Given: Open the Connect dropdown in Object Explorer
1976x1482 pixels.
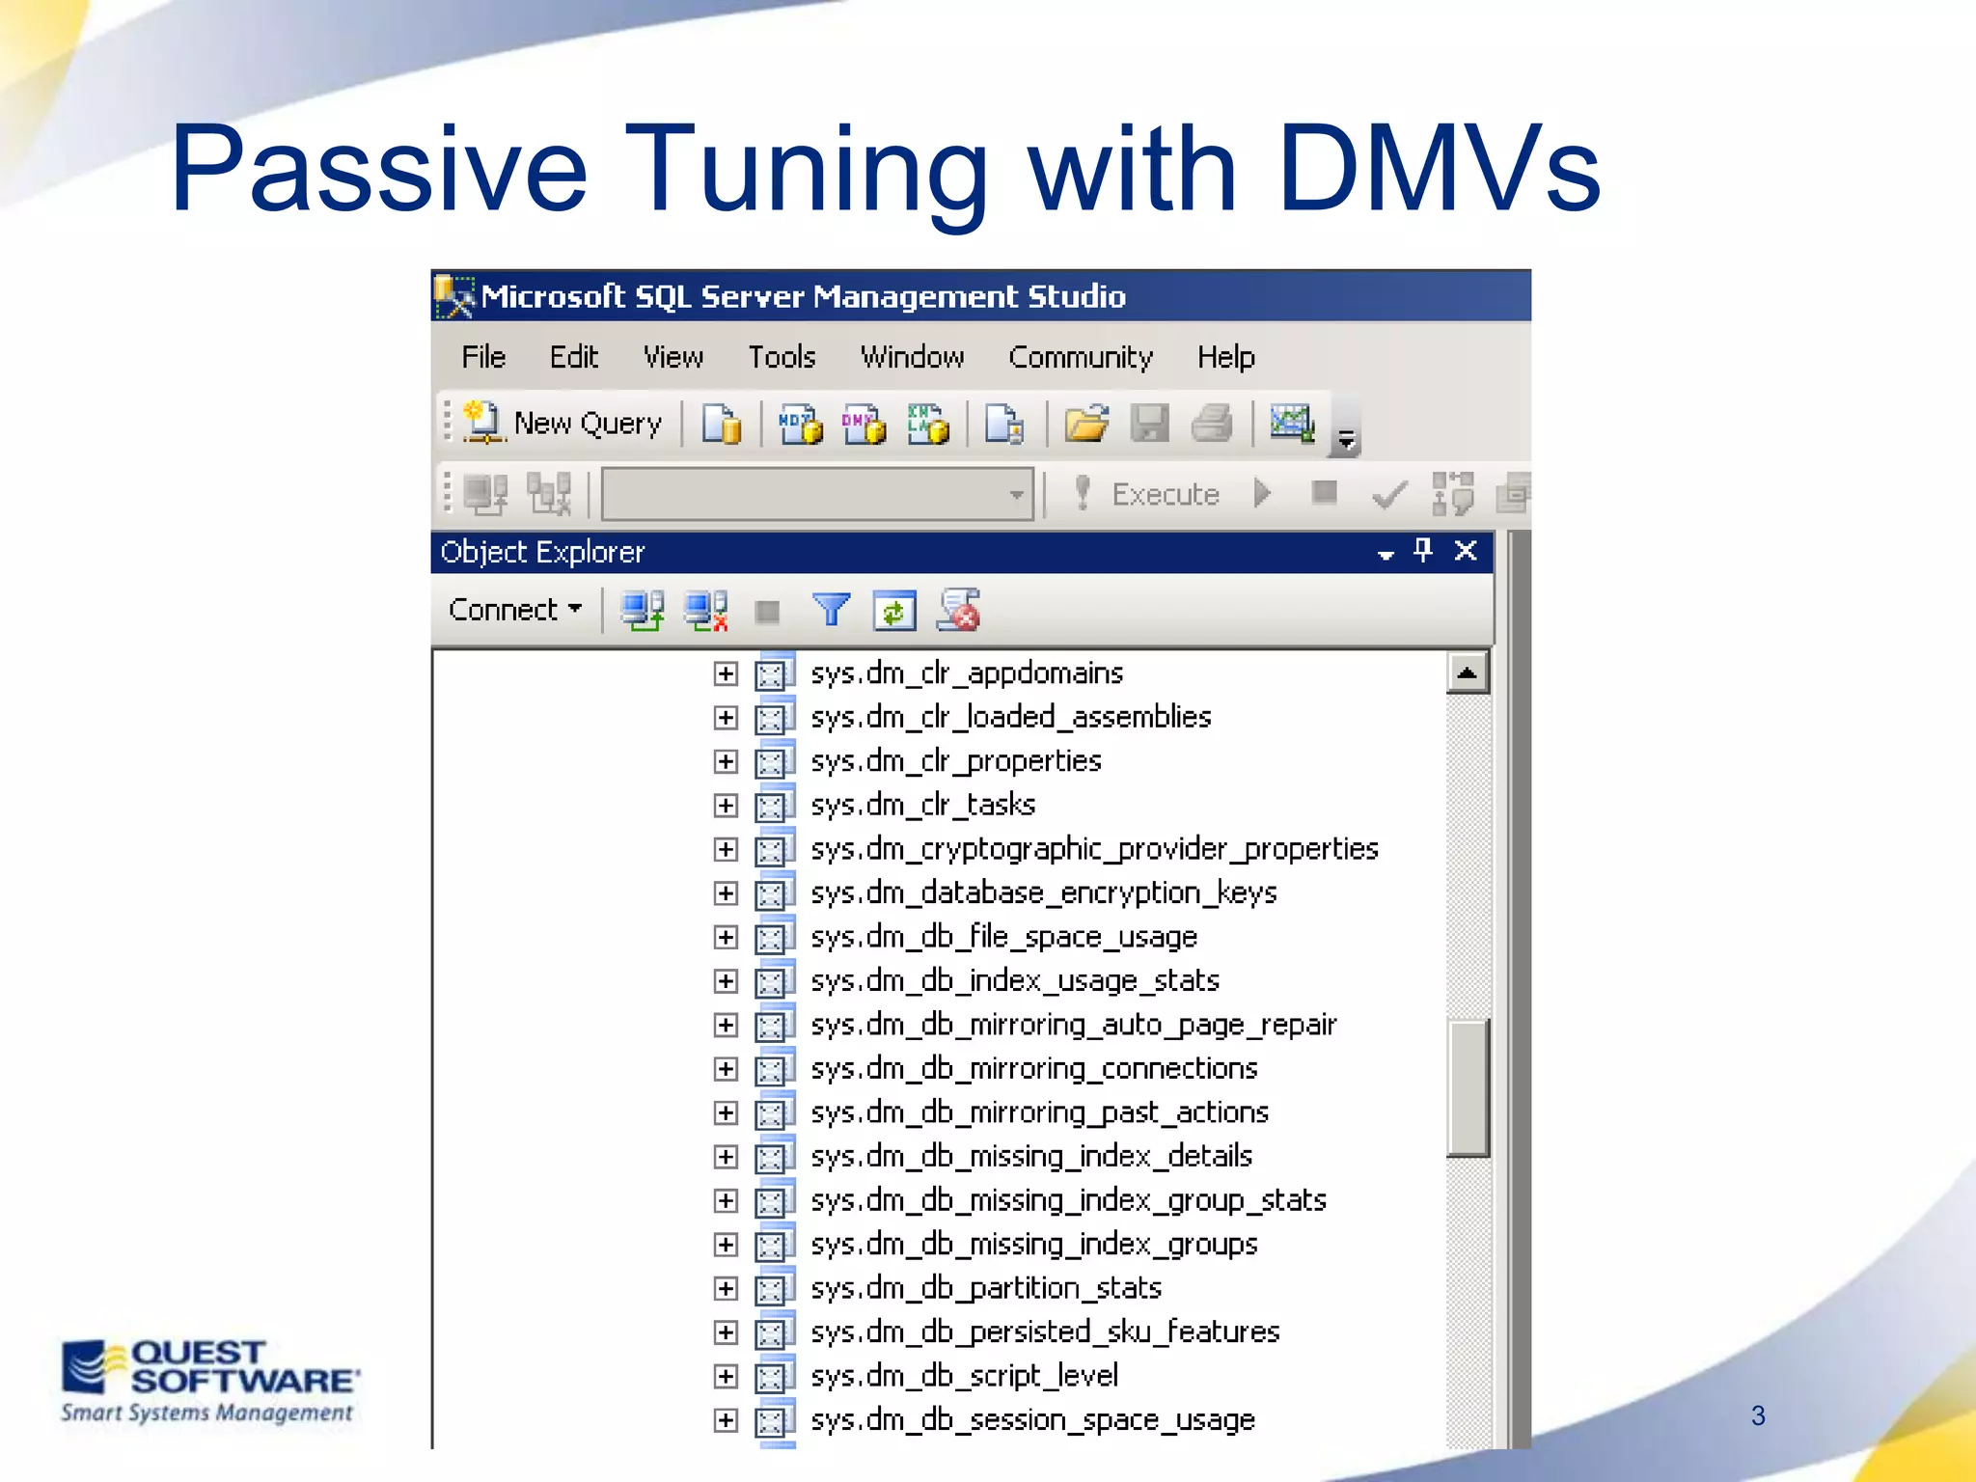Looking at the screenshot, I should 515,610.
